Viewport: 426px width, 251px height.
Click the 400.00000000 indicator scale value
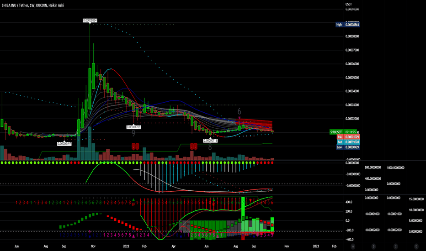(373, 179)
